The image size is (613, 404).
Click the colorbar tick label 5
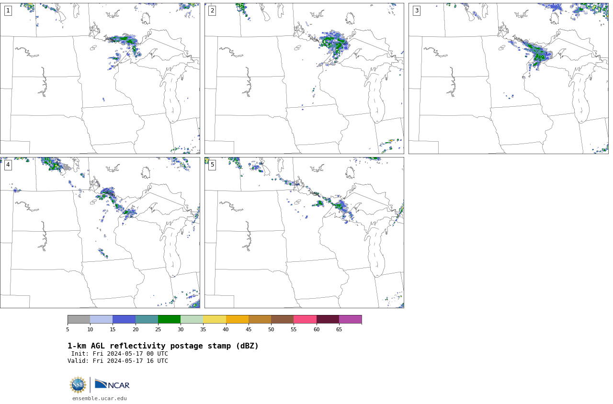point(68,329)
